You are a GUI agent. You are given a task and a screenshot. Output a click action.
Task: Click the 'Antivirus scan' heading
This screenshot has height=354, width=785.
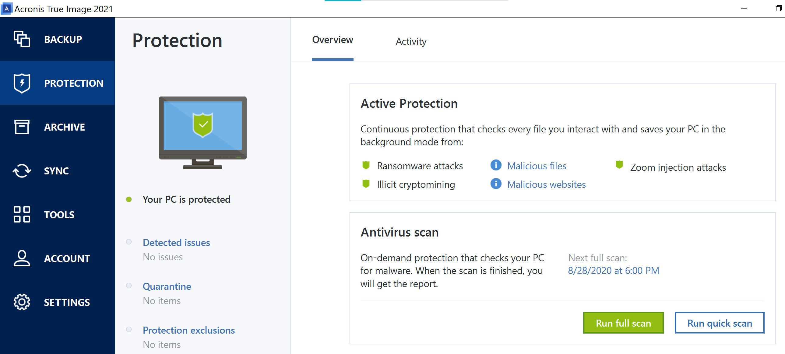tap(400, 232)
